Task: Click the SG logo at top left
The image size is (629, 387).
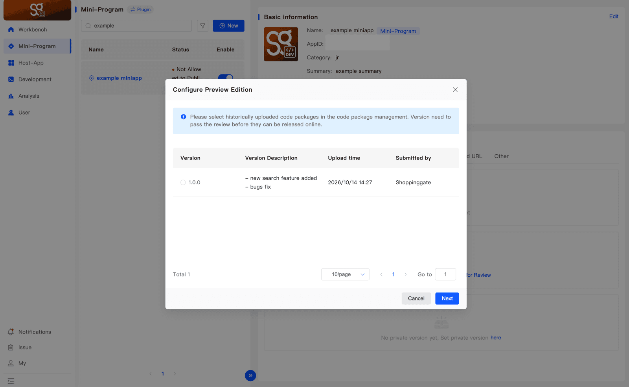Action: point(37,10)
